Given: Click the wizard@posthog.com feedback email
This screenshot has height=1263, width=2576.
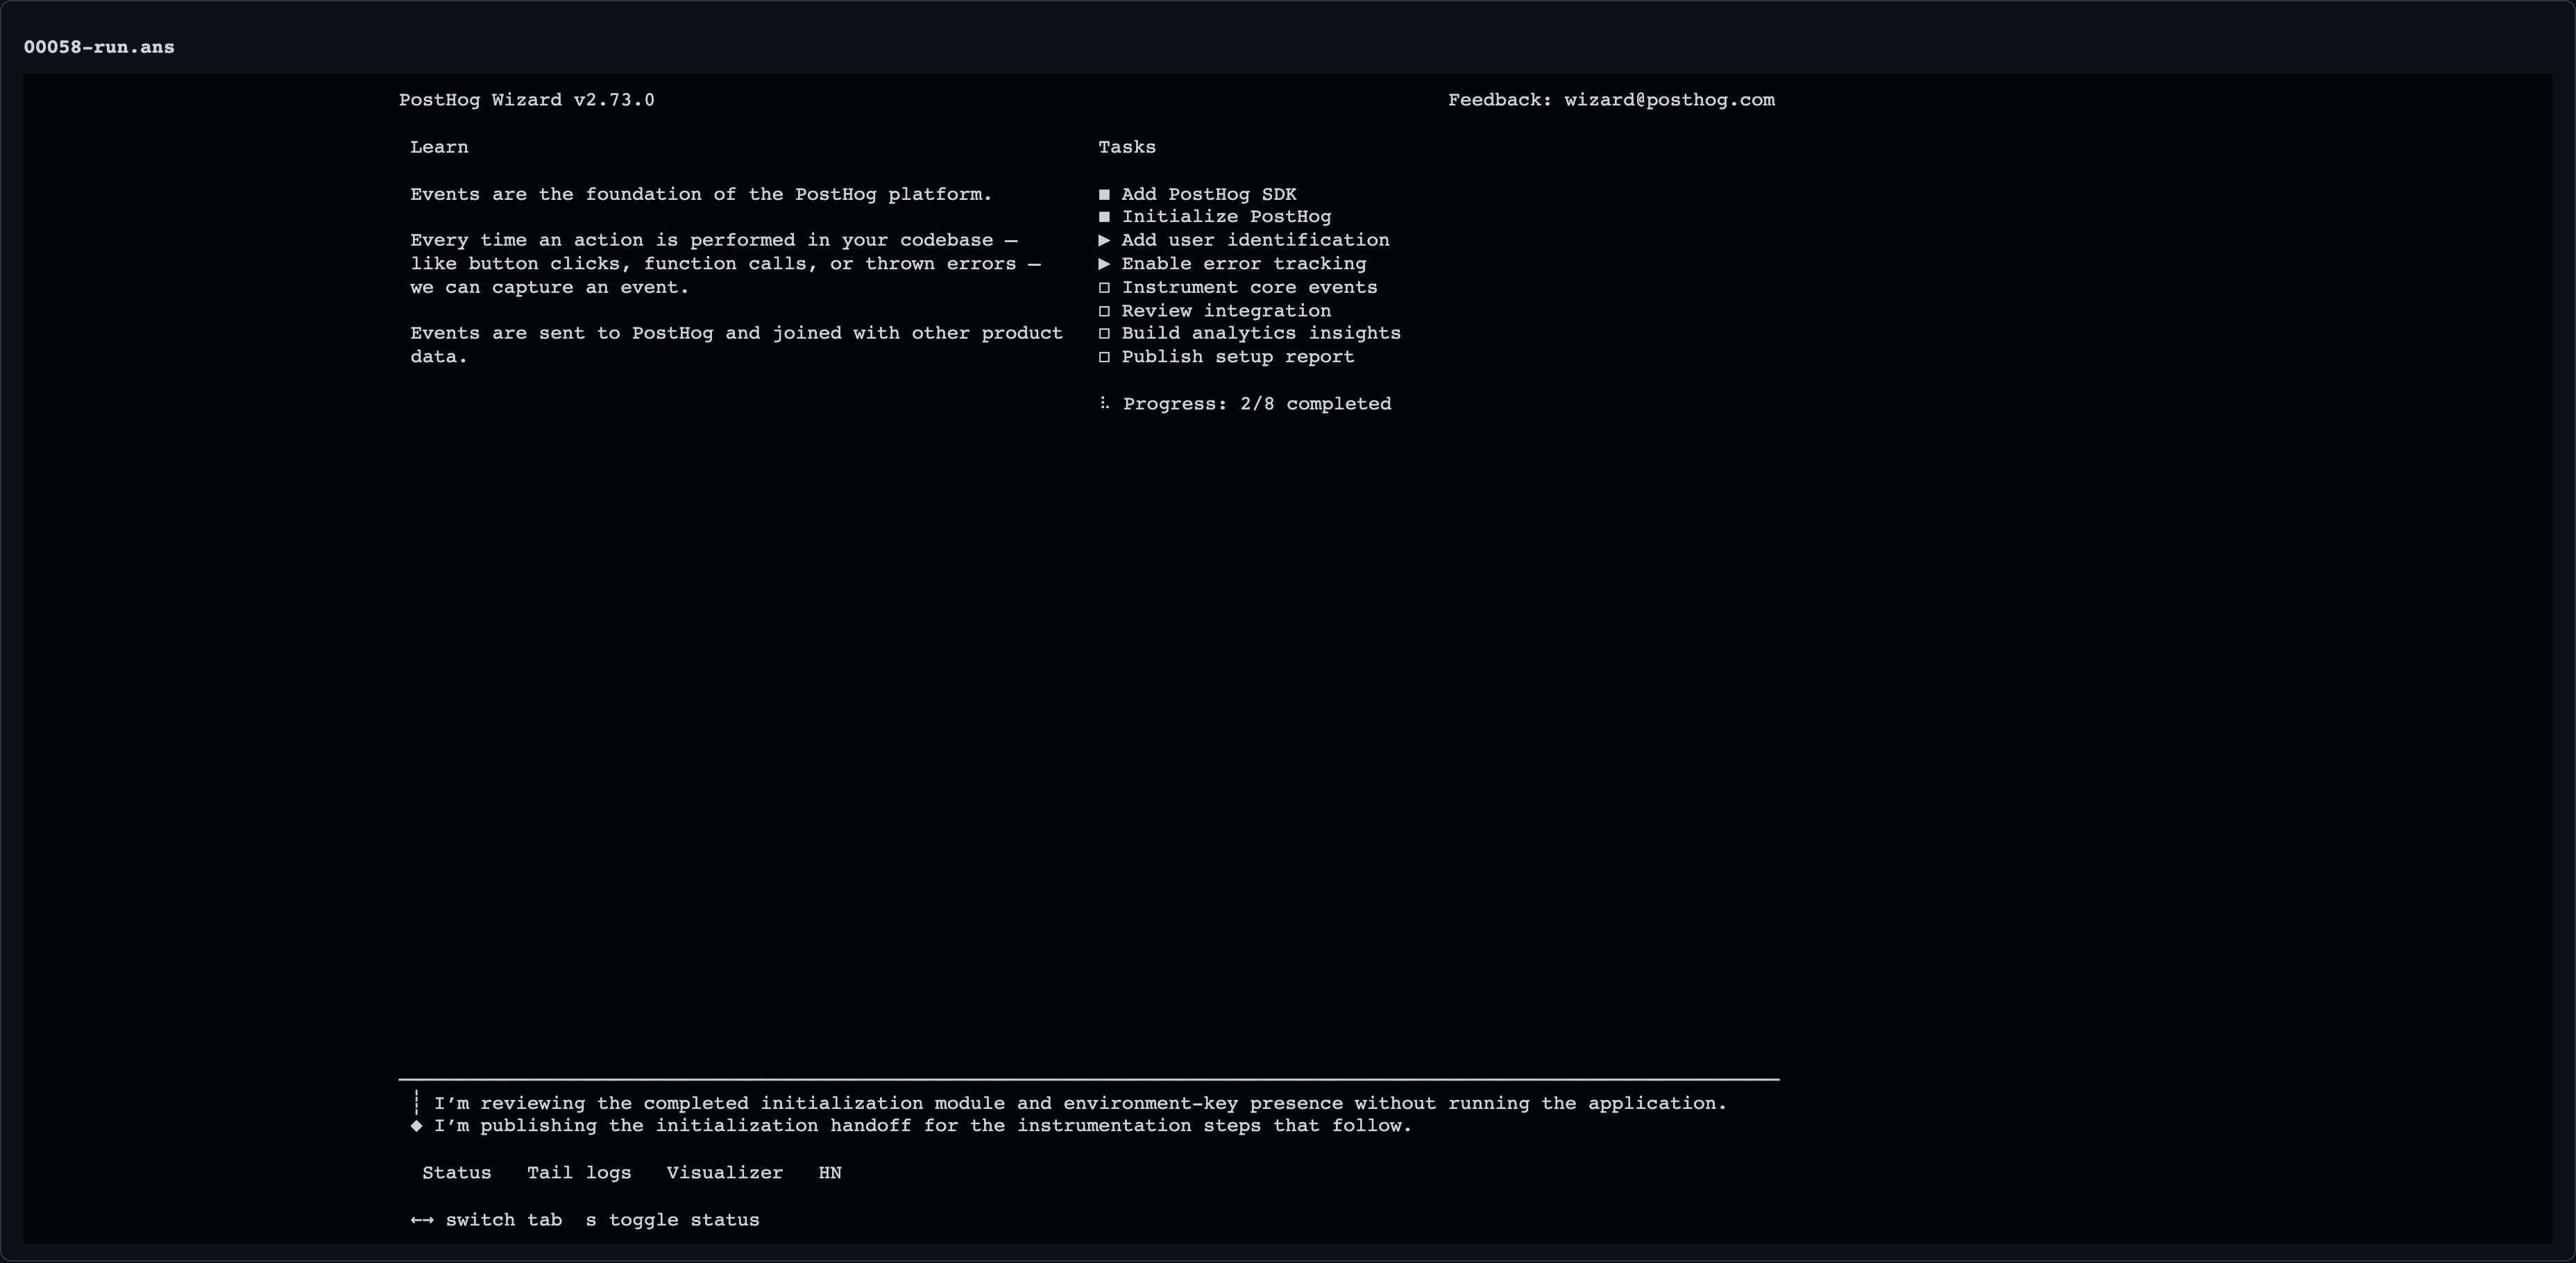Looking at the screenshot, I should click(x=1669, y=100).
